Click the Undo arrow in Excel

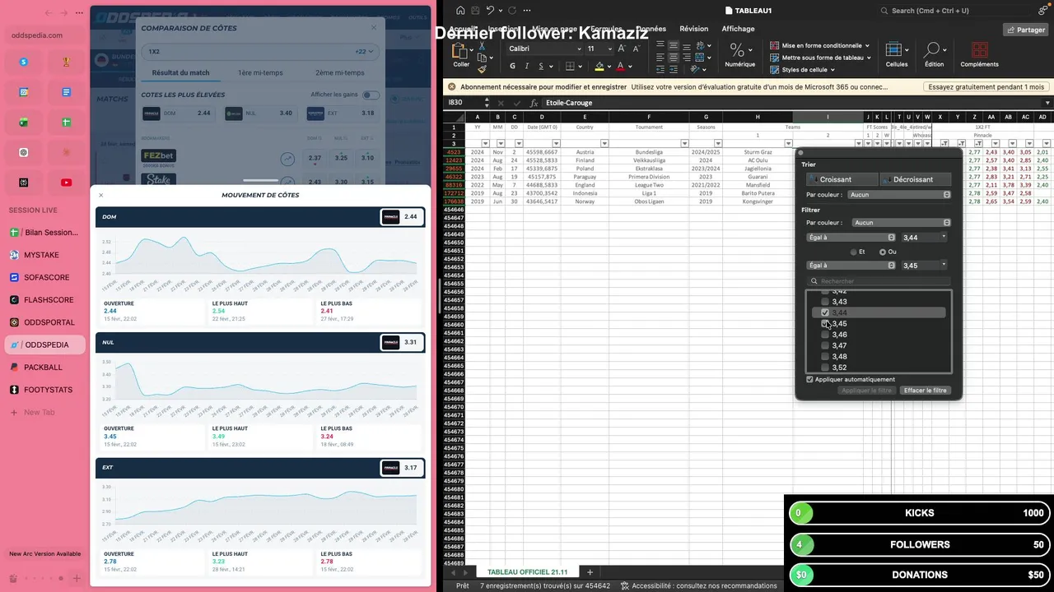pyautogui.click(x=491, y=11)
